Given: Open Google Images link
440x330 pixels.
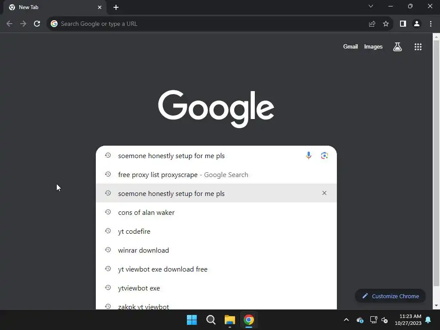Looking at the screenshot, I should (373, 46).
